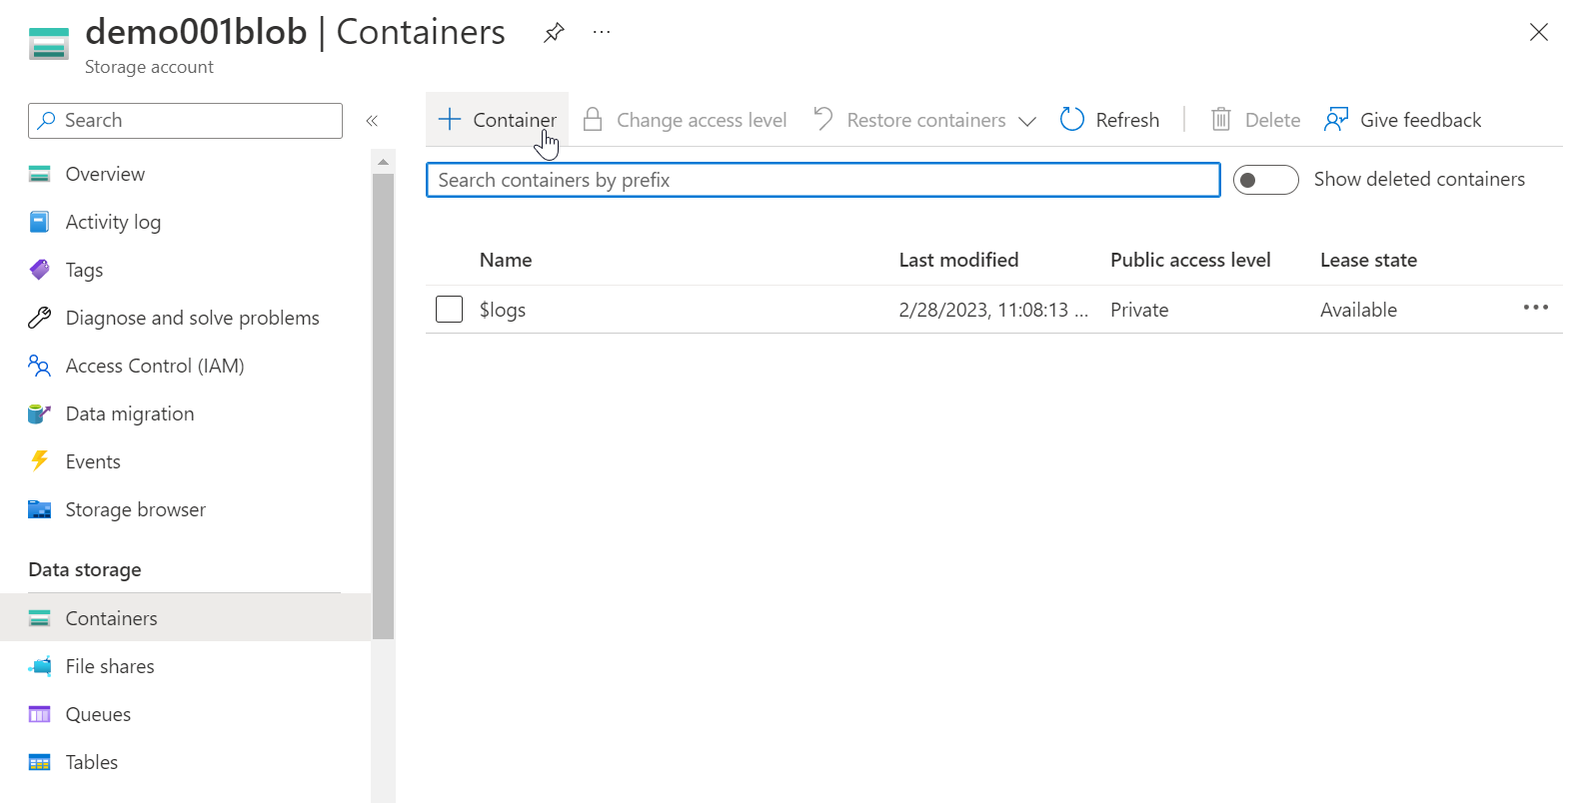
Task: Select File shares in the Data storage menu
Action: point(110,666)
